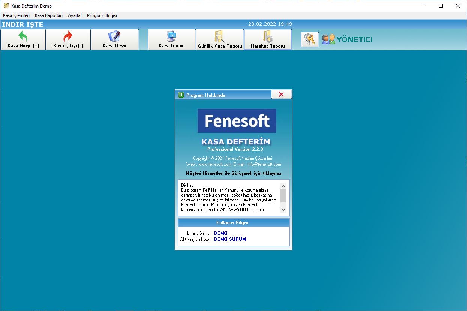Show the Kasa Durum status

point(172,40)
